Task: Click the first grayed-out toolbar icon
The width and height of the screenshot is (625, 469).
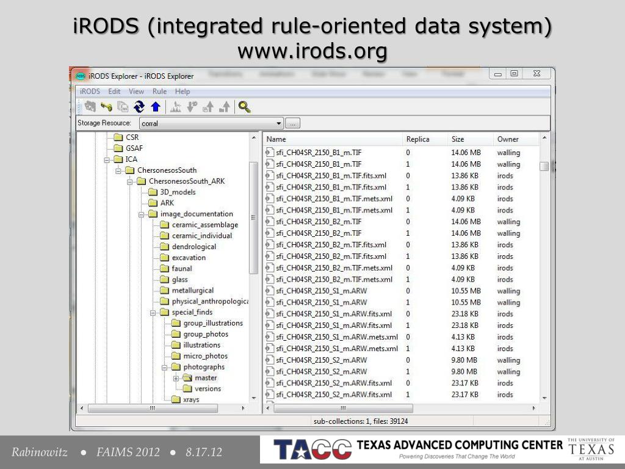Action: [x=90, y=107]
